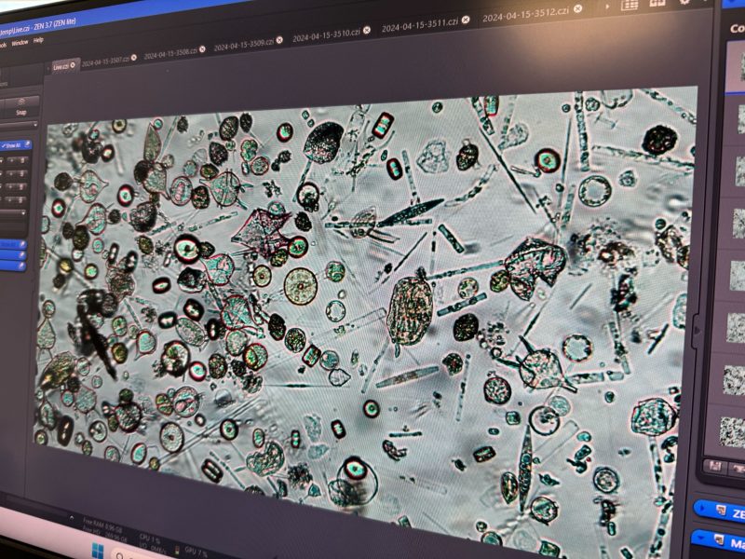Screen dimensions: 745x559
Task: Click the grid view layout icon
Action: 630,4
